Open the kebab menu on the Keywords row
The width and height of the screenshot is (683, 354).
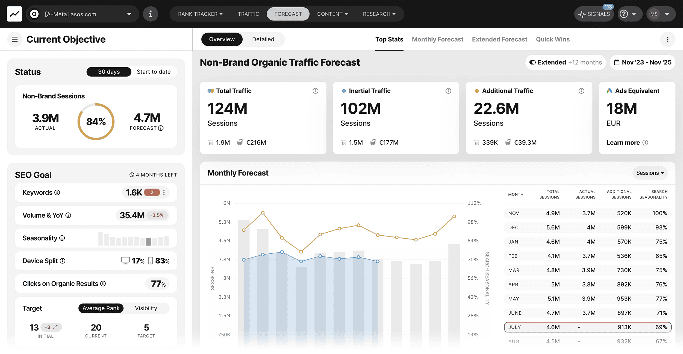[x=164, y=192]
